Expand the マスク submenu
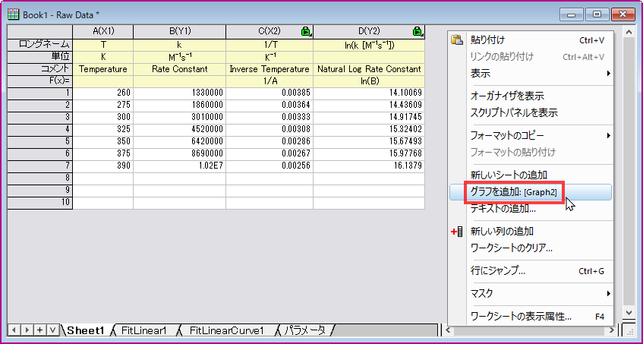The width and height of the screenshot is (643, 344). 609,293
